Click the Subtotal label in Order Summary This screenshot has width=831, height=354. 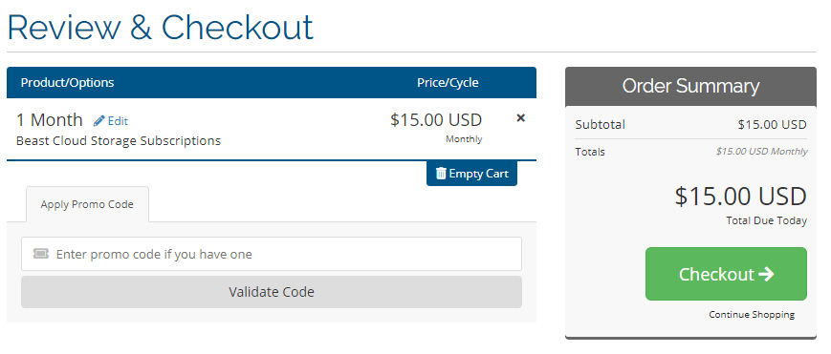point(600,124)
